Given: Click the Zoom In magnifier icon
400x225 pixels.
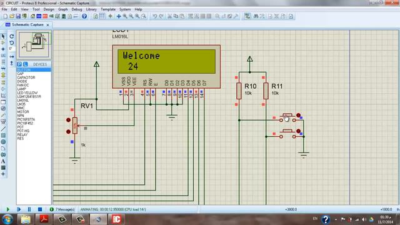Looking at the screenshot, I should click(x=125, y=16).
